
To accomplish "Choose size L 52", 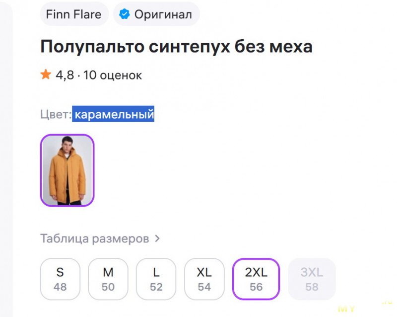I will pyautogui.click(x=156, y=279).
